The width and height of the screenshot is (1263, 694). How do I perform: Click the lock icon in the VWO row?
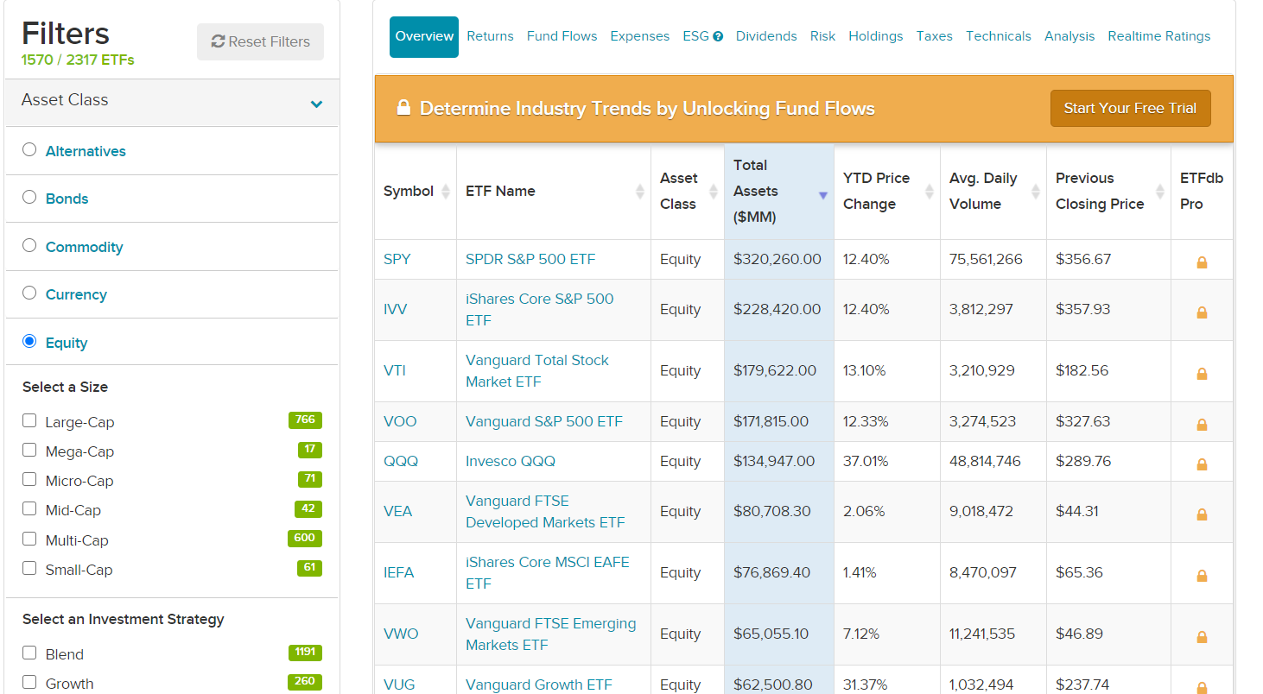pyautogui.click(x=1202, y=637)
